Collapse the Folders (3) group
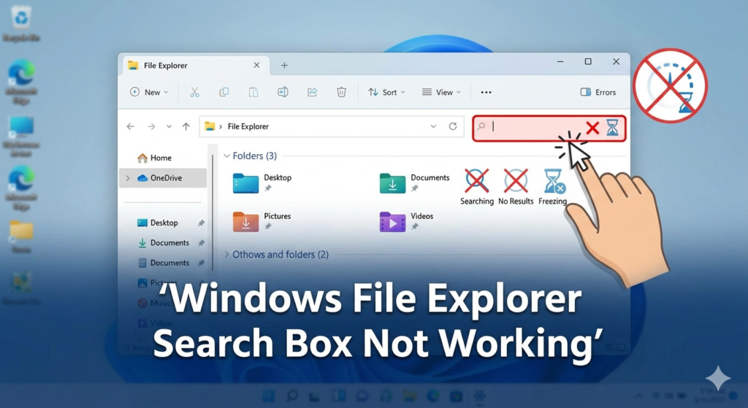The width and height of the screenshot is (748, 408). pos(226,156)
